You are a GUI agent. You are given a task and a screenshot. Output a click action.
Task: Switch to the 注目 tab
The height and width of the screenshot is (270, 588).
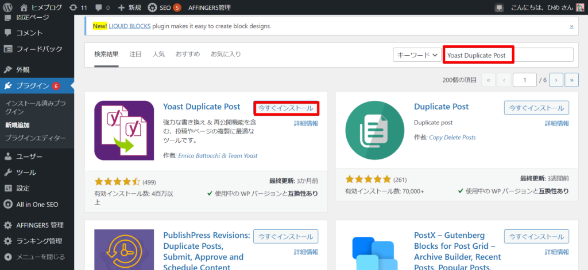coord(136,54)
